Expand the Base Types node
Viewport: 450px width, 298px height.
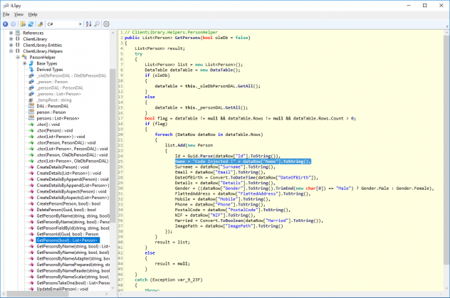coord(25,63)
